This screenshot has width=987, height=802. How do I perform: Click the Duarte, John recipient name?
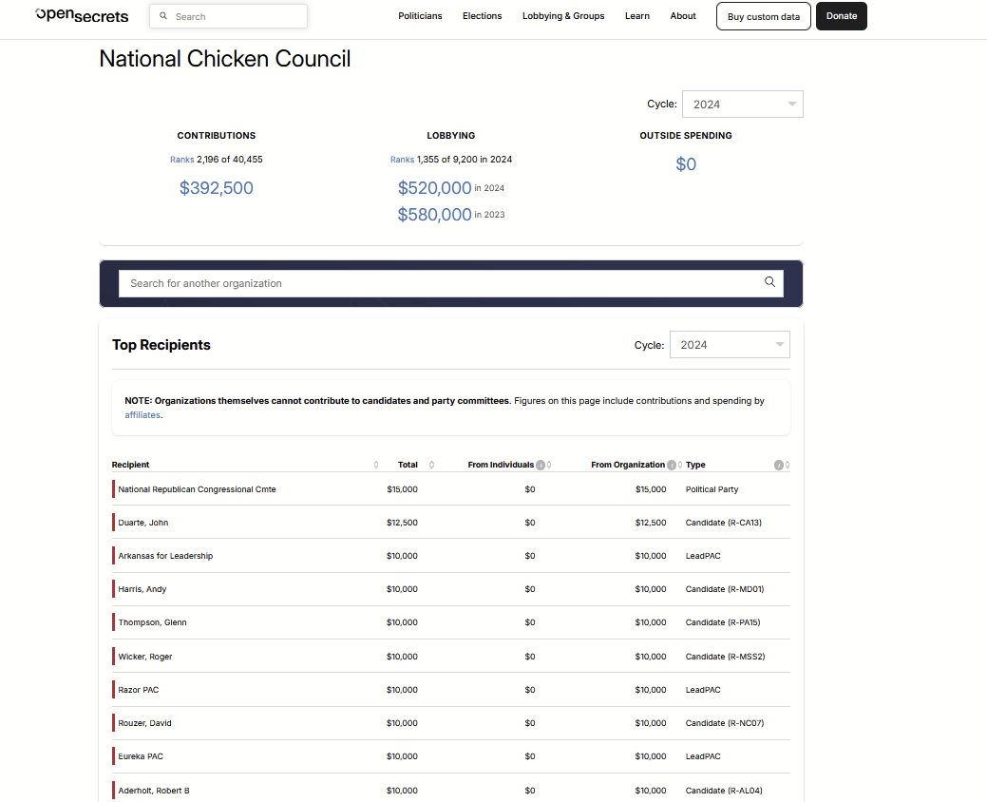(x=142, y=523)
